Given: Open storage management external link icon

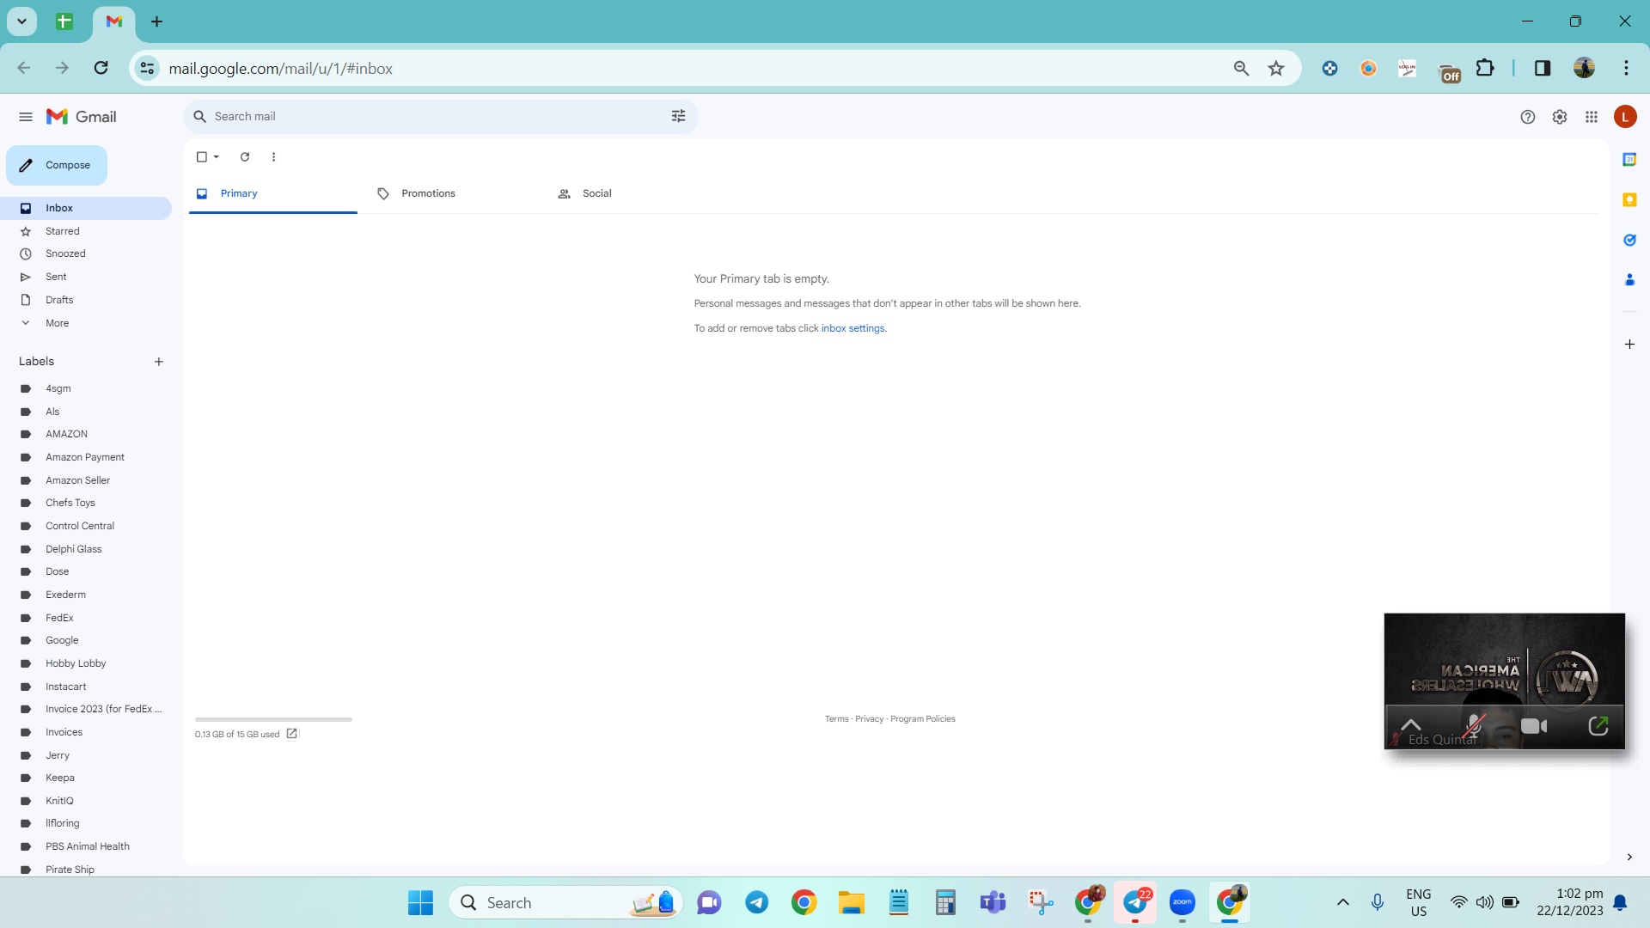Looking at the screenshot, I should coord(292,734).
